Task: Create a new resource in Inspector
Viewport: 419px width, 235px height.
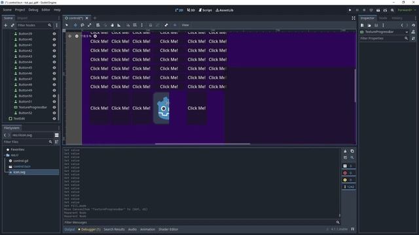Action: [362, 25]
